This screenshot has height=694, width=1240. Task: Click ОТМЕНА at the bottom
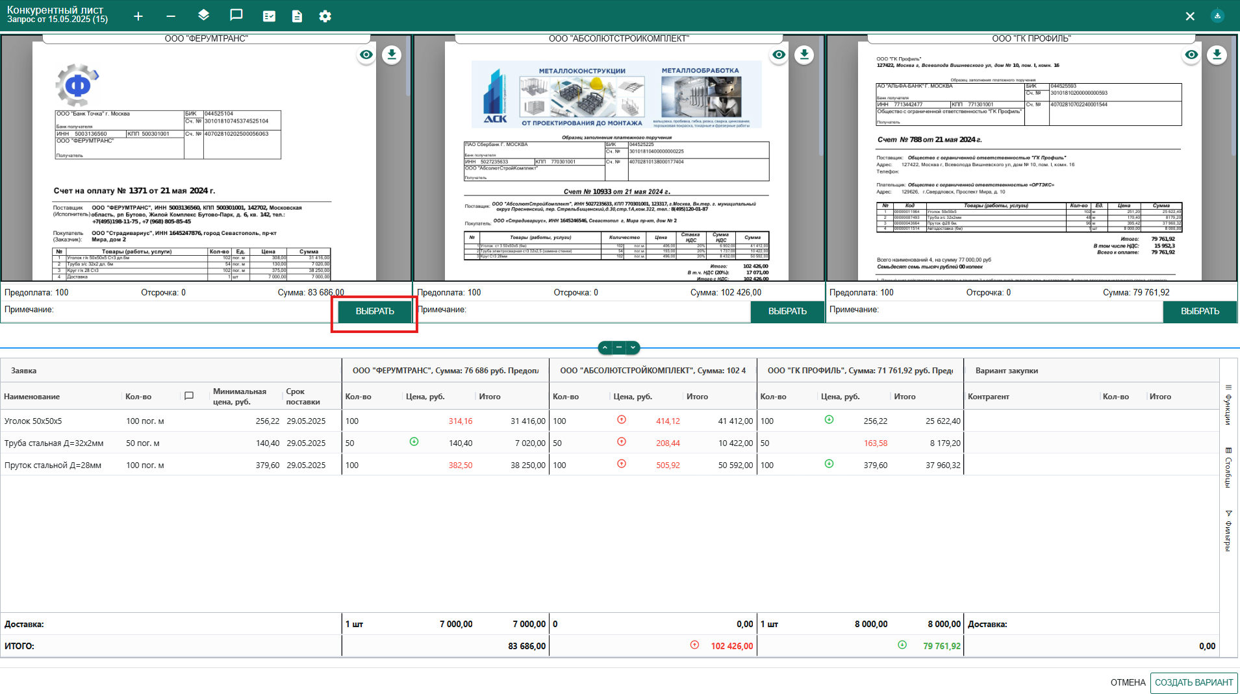click(1128, 682)
